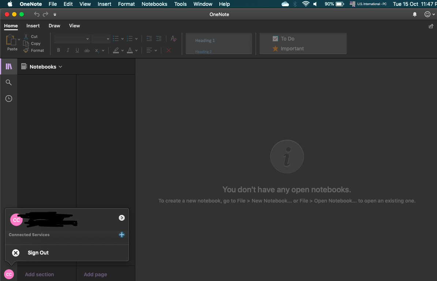Click the red Delete icon in the ribbon
The width and height of the screenshot is (437, 281).
click(x=168, y=50)
